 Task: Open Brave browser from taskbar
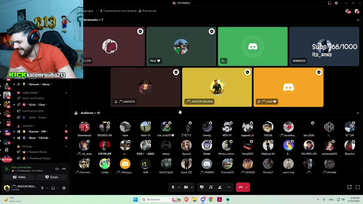click(186, 199)
